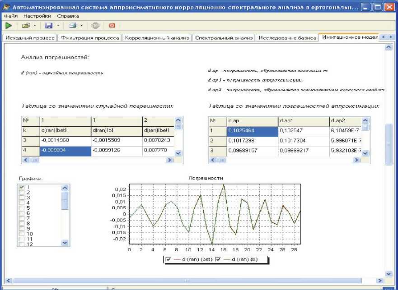Screen dimensions: 398x290
Task: Uncheck graph 1 in the Графики list
Action: pos(21,187)
